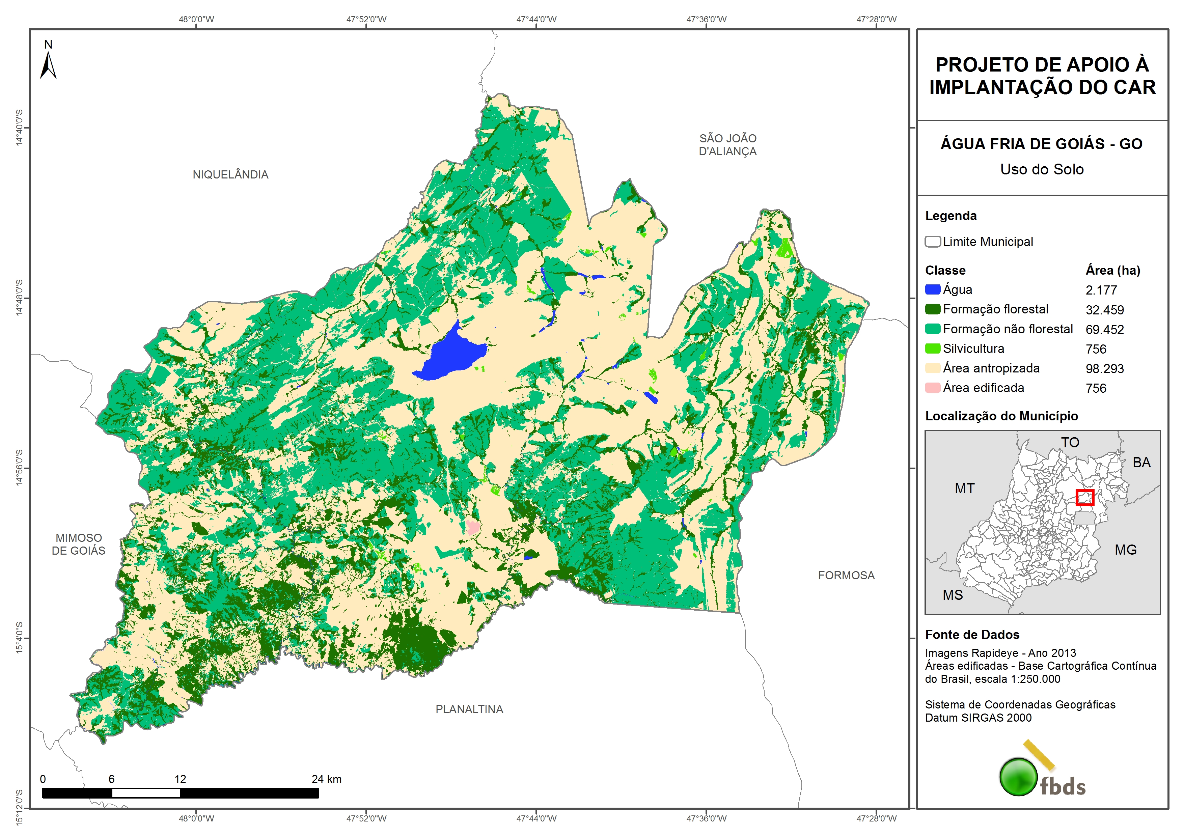Click the SÃO JOÃO D'ALIANÇA label
Screen dimensions: 1184x837
(727, 145)
